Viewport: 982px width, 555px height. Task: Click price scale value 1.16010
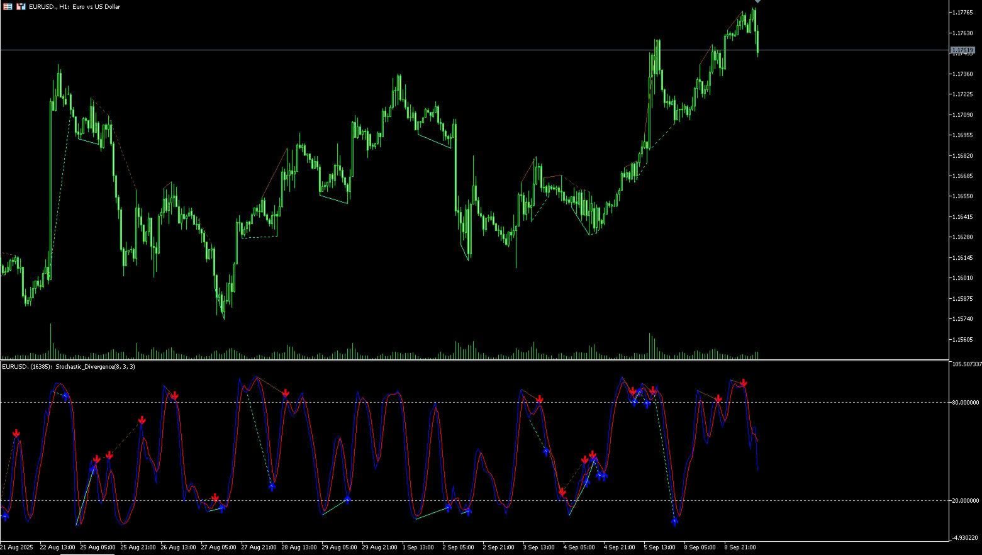964,278
